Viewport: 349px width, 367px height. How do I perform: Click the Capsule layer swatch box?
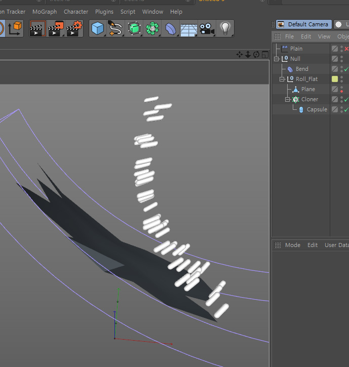(x=335, y=109)
